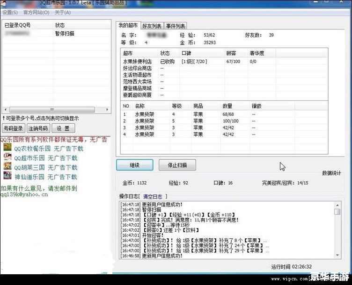The image size is (352, 285).
Task: Open the 关于(A) menu
Action: pyautogui.click(x=63, y=12)
